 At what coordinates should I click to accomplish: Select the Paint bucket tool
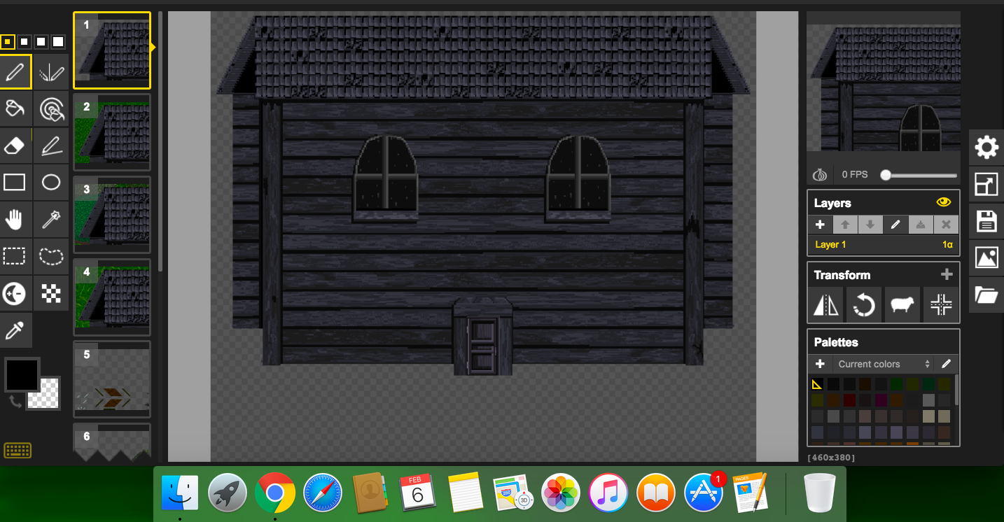15,108
